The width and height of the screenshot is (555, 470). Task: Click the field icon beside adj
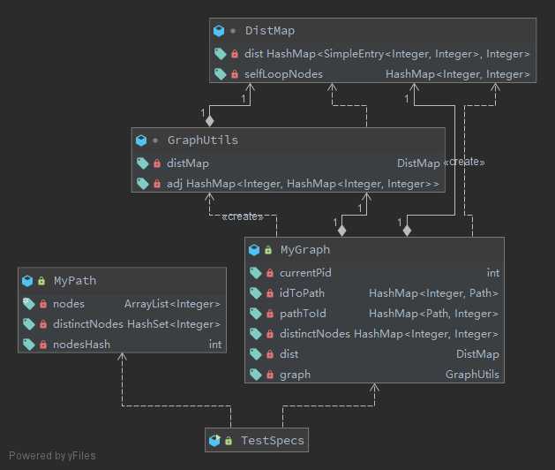click(x=141, y=184)
